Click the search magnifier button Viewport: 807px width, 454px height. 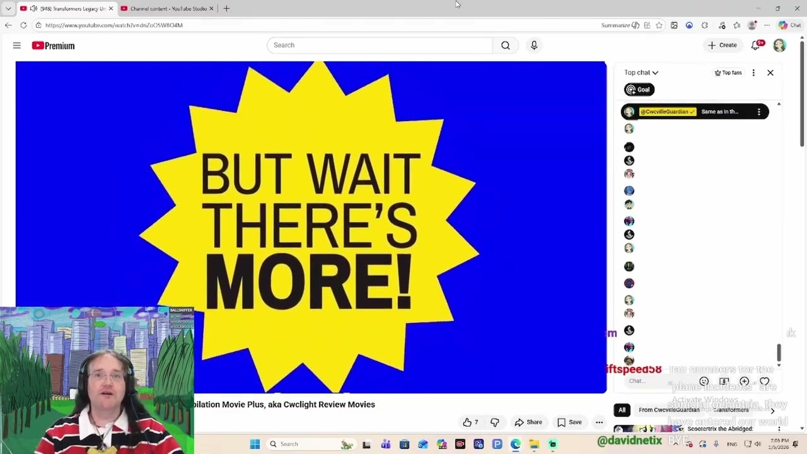[506, 45]
